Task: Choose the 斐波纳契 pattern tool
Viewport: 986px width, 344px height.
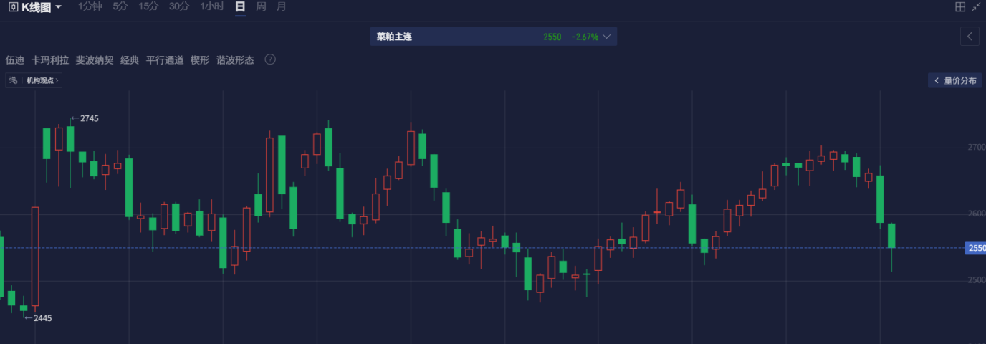Action: tap(95, 60)
